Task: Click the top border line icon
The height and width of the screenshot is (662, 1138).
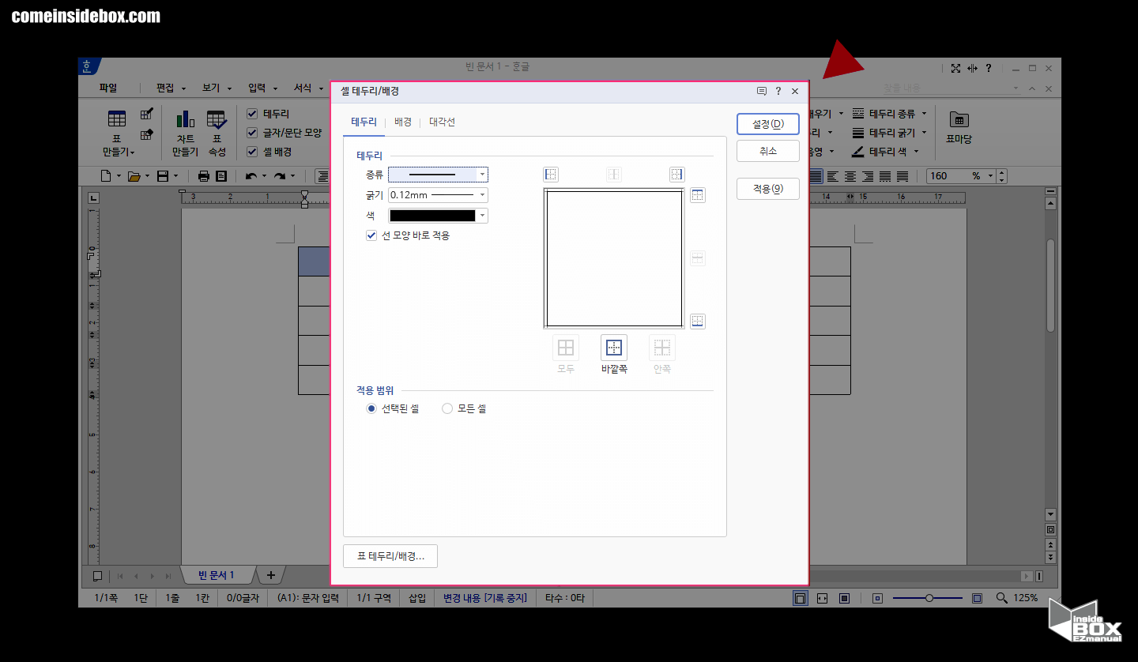Action: pos(697,195)
